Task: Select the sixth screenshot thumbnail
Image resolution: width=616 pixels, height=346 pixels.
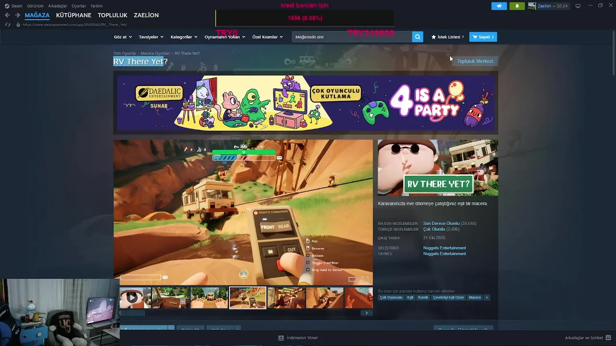Action: pos(325,297)
